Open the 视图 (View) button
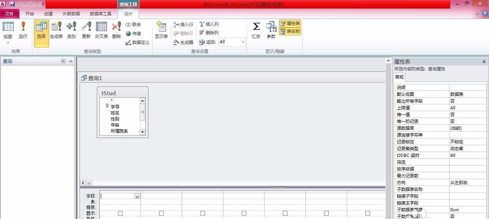The image size is (489, 219). (x=8, y=30)
